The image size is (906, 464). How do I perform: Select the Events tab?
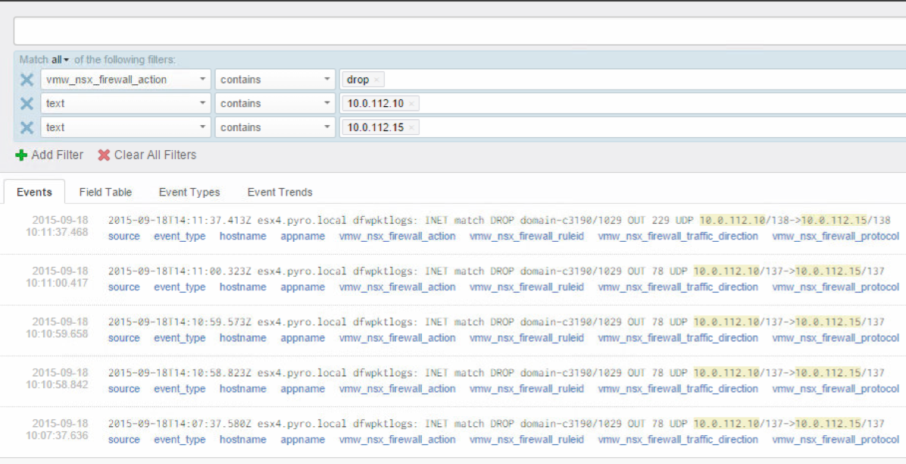tap(34, 193)
